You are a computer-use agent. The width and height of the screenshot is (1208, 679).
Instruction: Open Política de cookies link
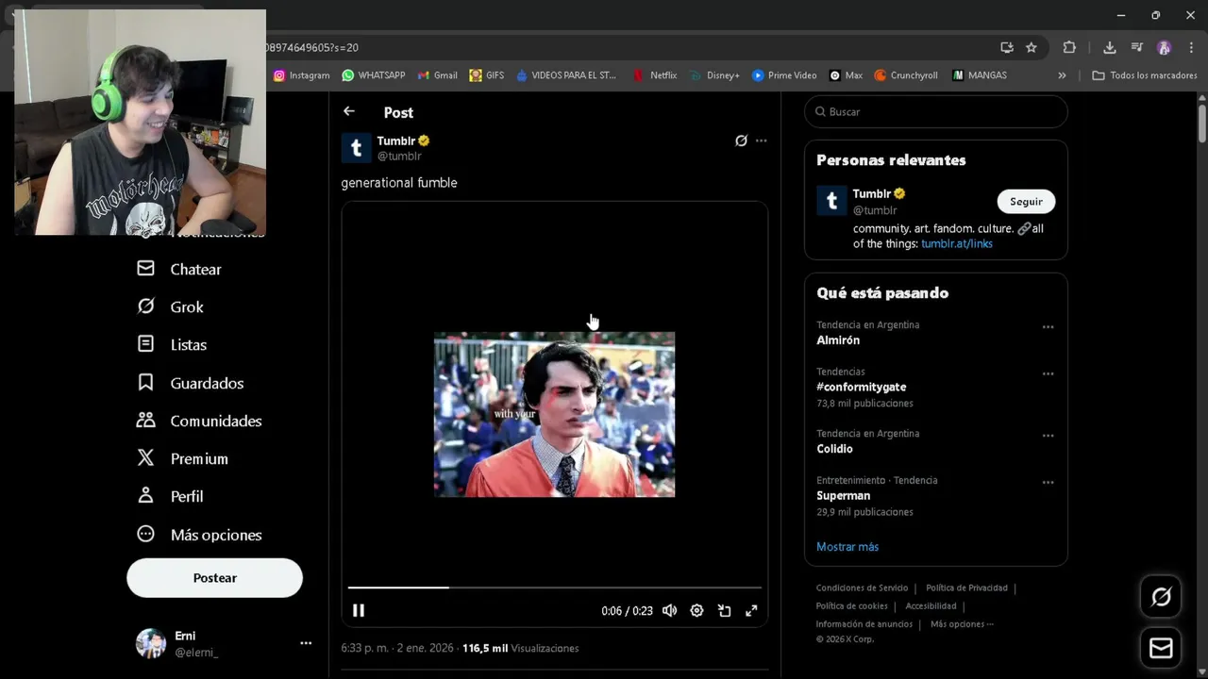pos(852,606)
